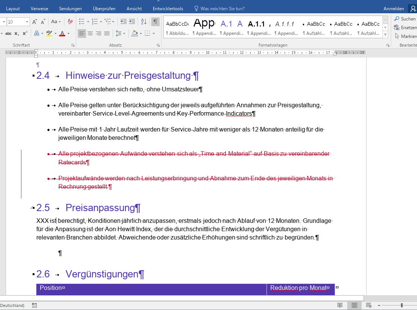Open the borders dropdown arrow
Screen dimensions: 417x310
coord(154,33)
